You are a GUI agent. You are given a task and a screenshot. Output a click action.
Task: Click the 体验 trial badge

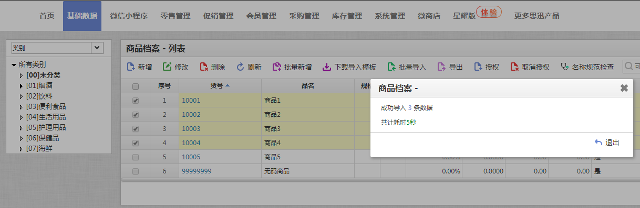pos(489,12)
